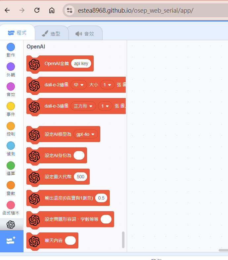Select the OpenAI category icon in sidebar
Screen dimensions: 228x260
click(x=11, y=224)
